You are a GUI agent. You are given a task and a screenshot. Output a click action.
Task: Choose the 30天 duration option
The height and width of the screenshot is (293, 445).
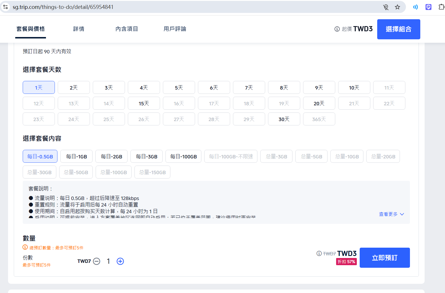click(284, 119)
